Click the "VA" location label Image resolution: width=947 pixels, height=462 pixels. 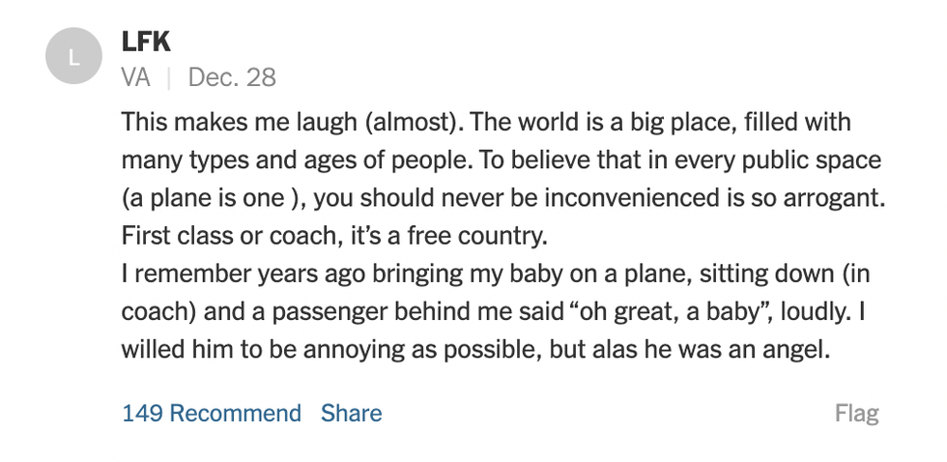[136, 77]
